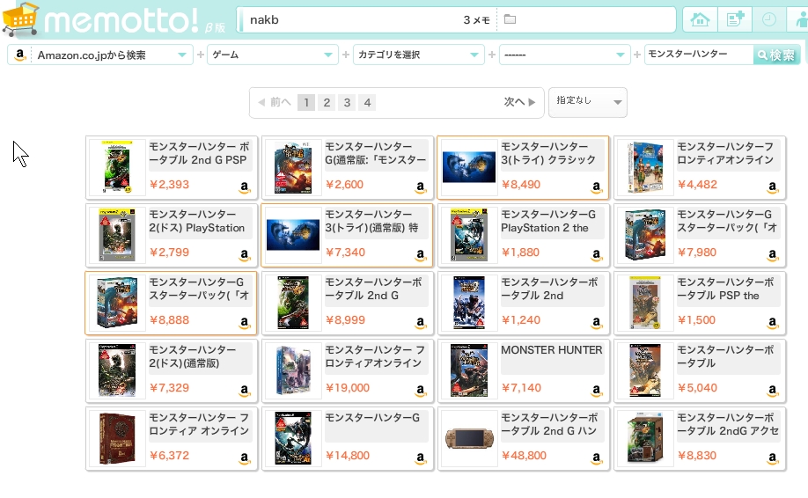Click Amazon icon on ¥14,800 item
The image size is (808, 498).
421,458
